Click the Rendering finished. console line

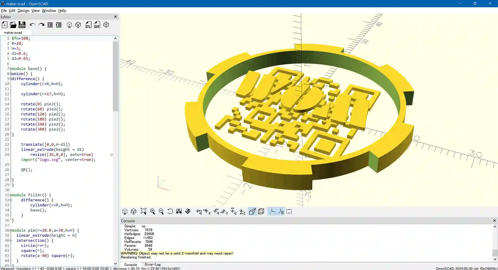click(x=136, y=257)
